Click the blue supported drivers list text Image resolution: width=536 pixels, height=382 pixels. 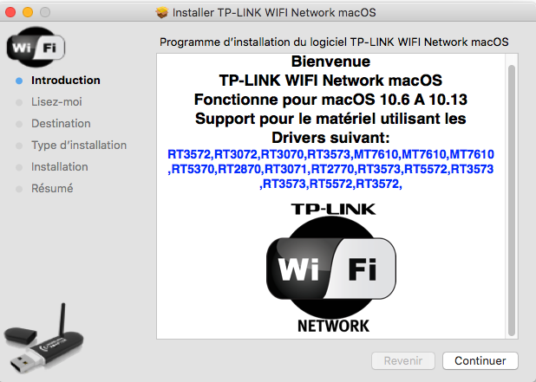pyautogui.click(x=330, y=169)
